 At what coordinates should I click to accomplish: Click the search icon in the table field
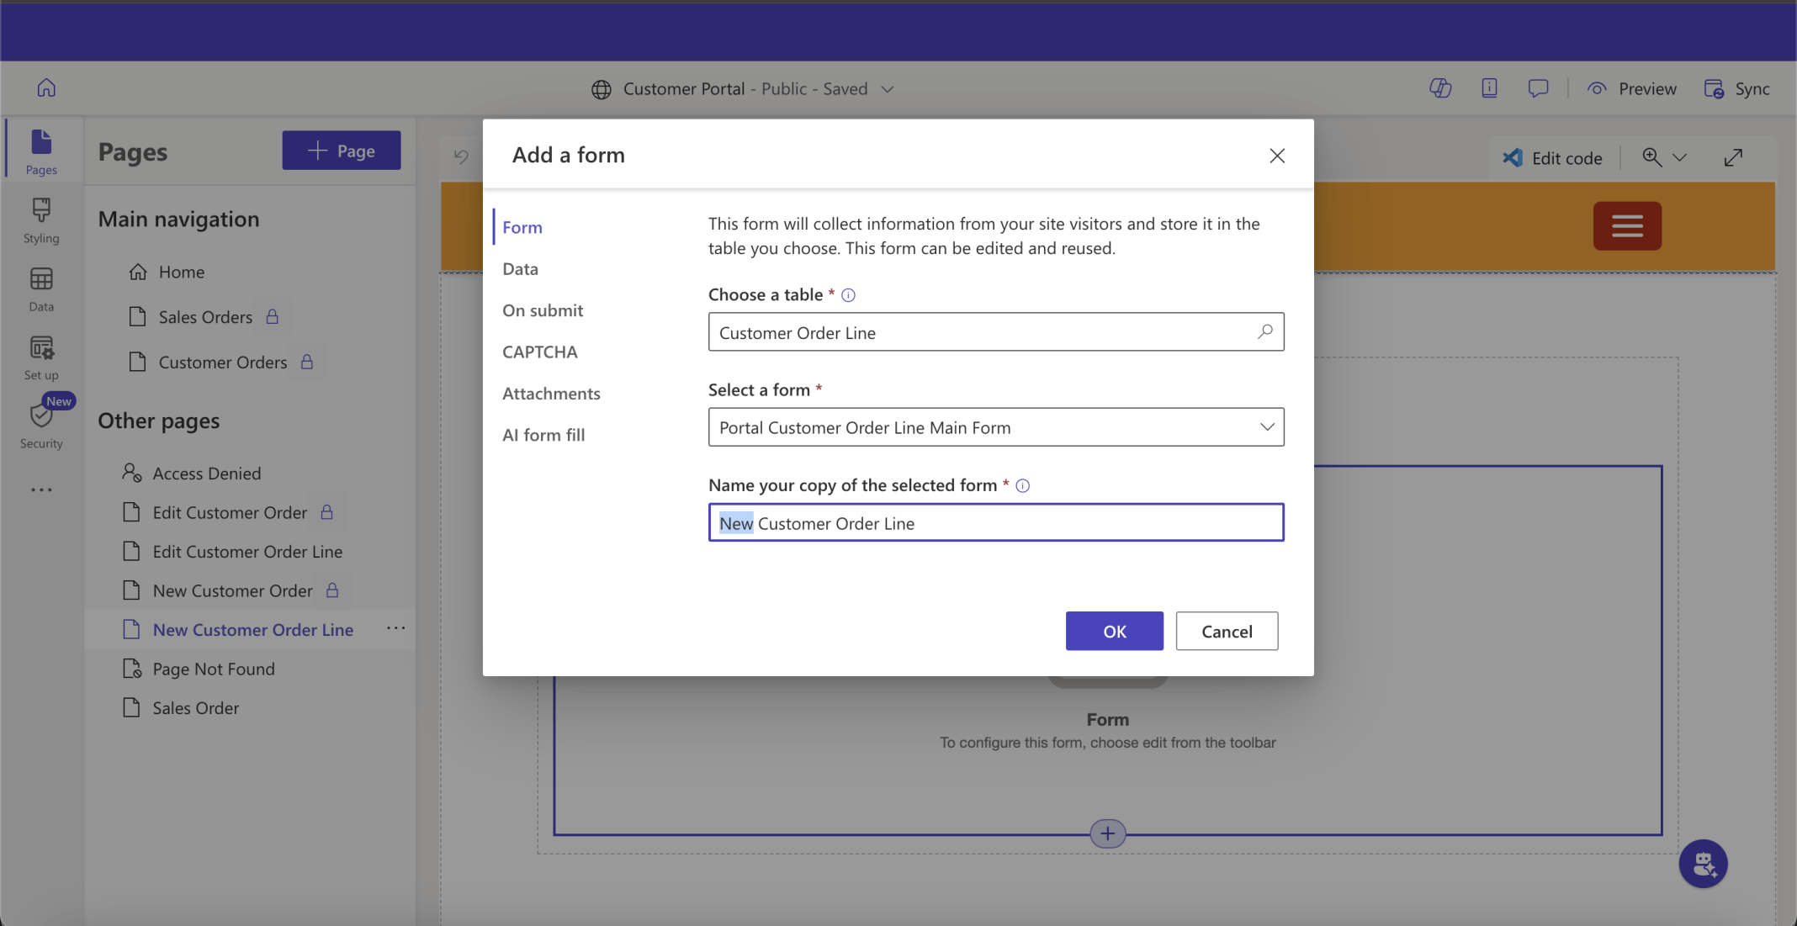[x=1264, y=332]
